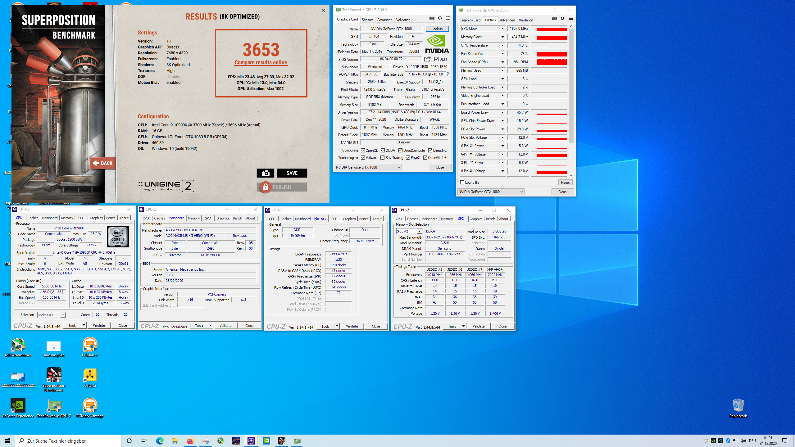Image resolution: width=795 pixels, height=447 pixels.
Task: Take a screenshot with the Superposition camera button
Action: (x=266, y=173)
